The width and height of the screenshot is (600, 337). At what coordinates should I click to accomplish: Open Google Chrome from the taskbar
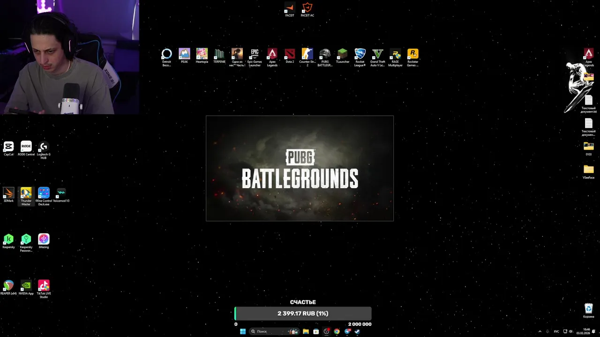pos(337,331)
